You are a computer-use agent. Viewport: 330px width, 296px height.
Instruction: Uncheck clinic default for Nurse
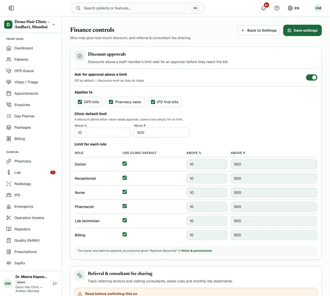click(x=125, y=192)
